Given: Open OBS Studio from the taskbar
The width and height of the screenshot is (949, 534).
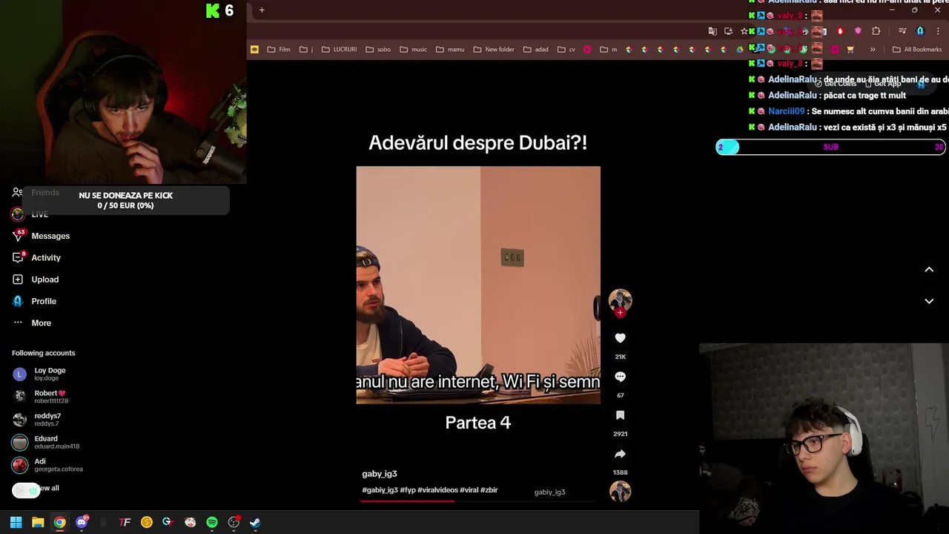Looking at the screenshot, I should (x=234, y=522).
